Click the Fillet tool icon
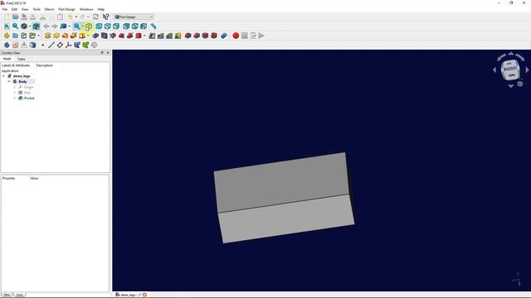Screen dimensions: 531x298 tap(188, 36)
